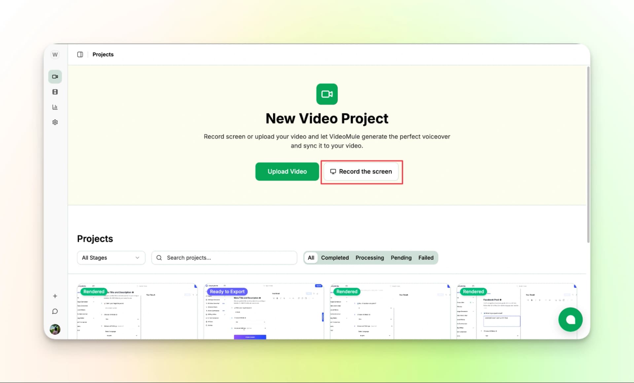This screenshot has width=634, height=383.
Task: Open chat using the speech bubble icon
Action: pos(55,311)
